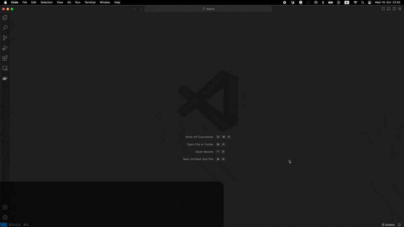The image size is (404, 227).
Task: Open the keyboard input source A icon
Action: coord(347,3)
